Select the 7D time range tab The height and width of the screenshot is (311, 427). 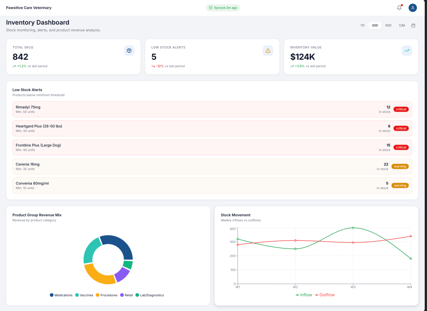click(362, 25)
